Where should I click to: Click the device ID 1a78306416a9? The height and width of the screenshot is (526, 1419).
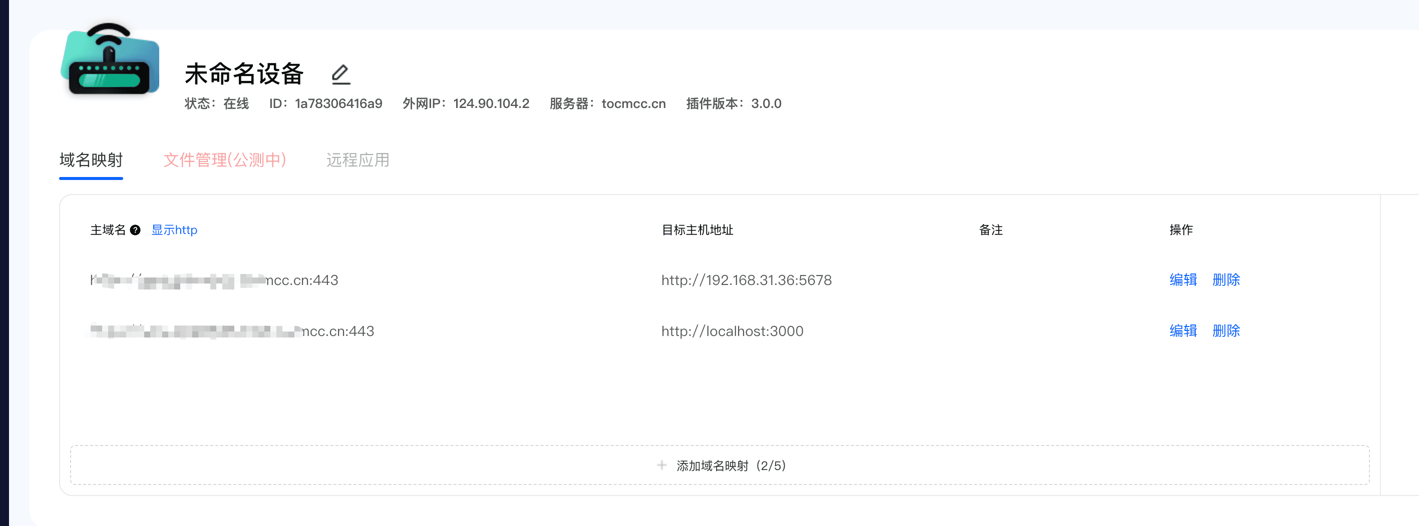(338, 104)
